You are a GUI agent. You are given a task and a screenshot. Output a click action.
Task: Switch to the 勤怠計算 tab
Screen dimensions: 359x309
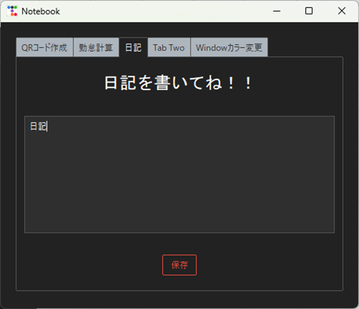pyautogui.click(x=96, y=48)
